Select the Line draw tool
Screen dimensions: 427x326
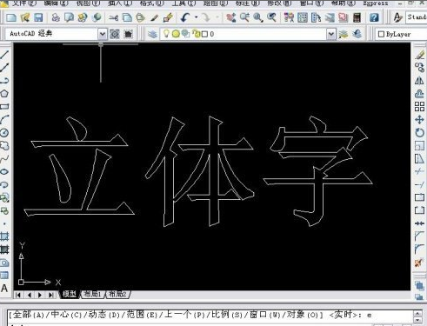click(x=4, y=54)
